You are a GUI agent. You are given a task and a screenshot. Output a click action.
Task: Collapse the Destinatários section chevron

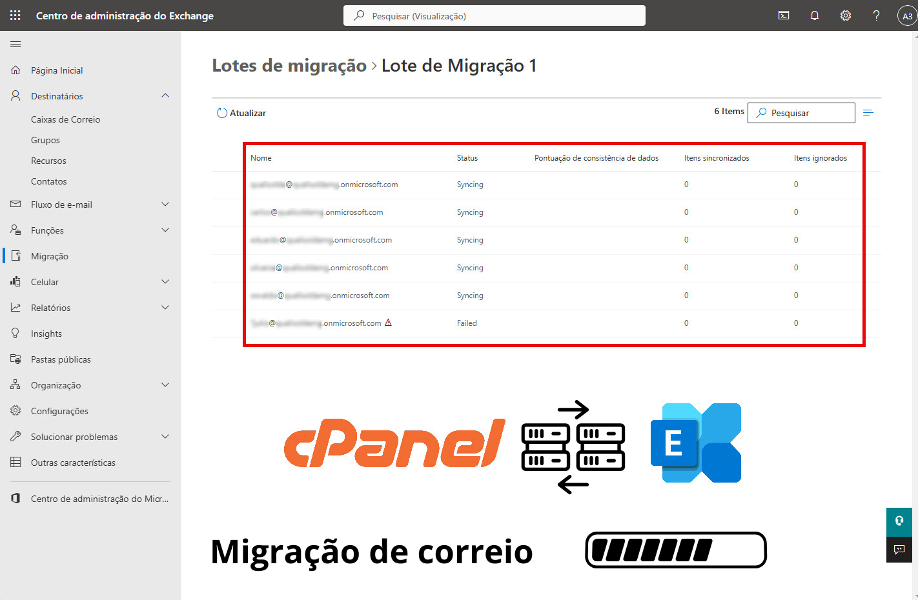[x=165, y=95]
